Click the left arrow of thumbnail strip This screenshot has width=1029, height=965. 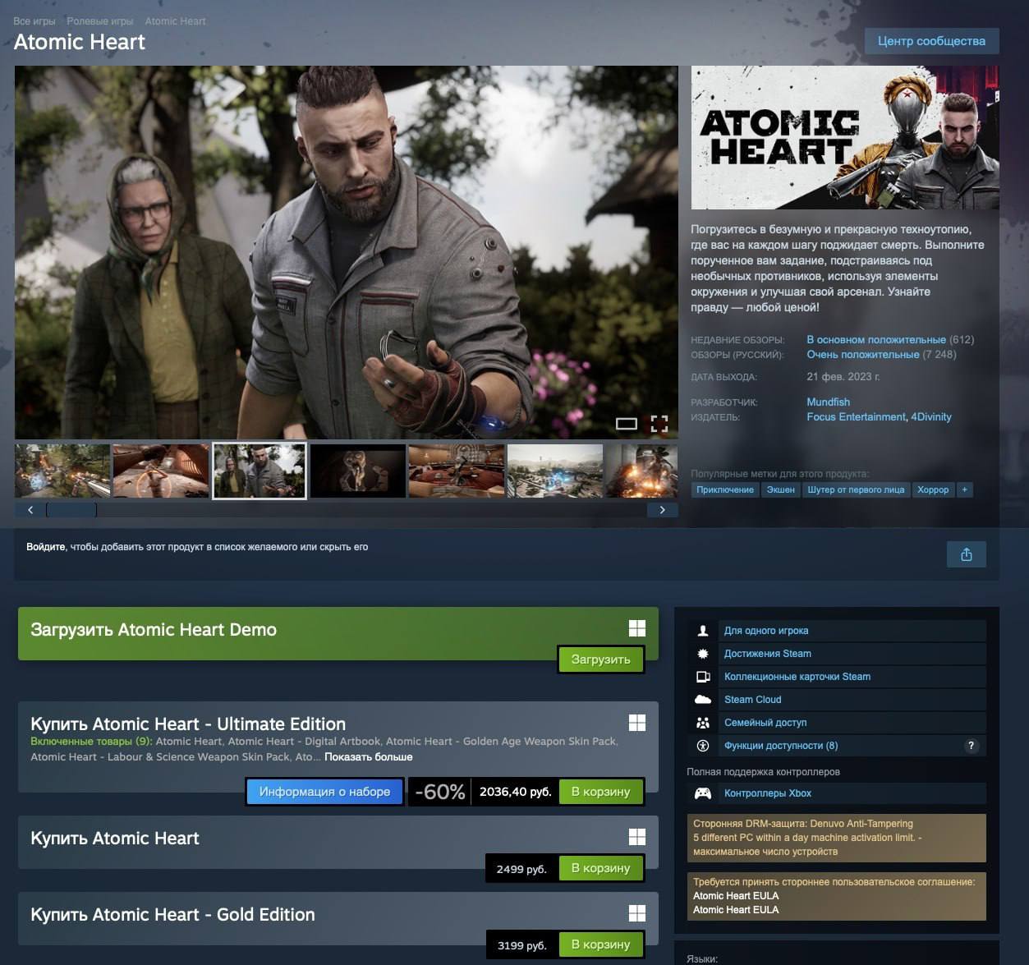coord(30,510)
